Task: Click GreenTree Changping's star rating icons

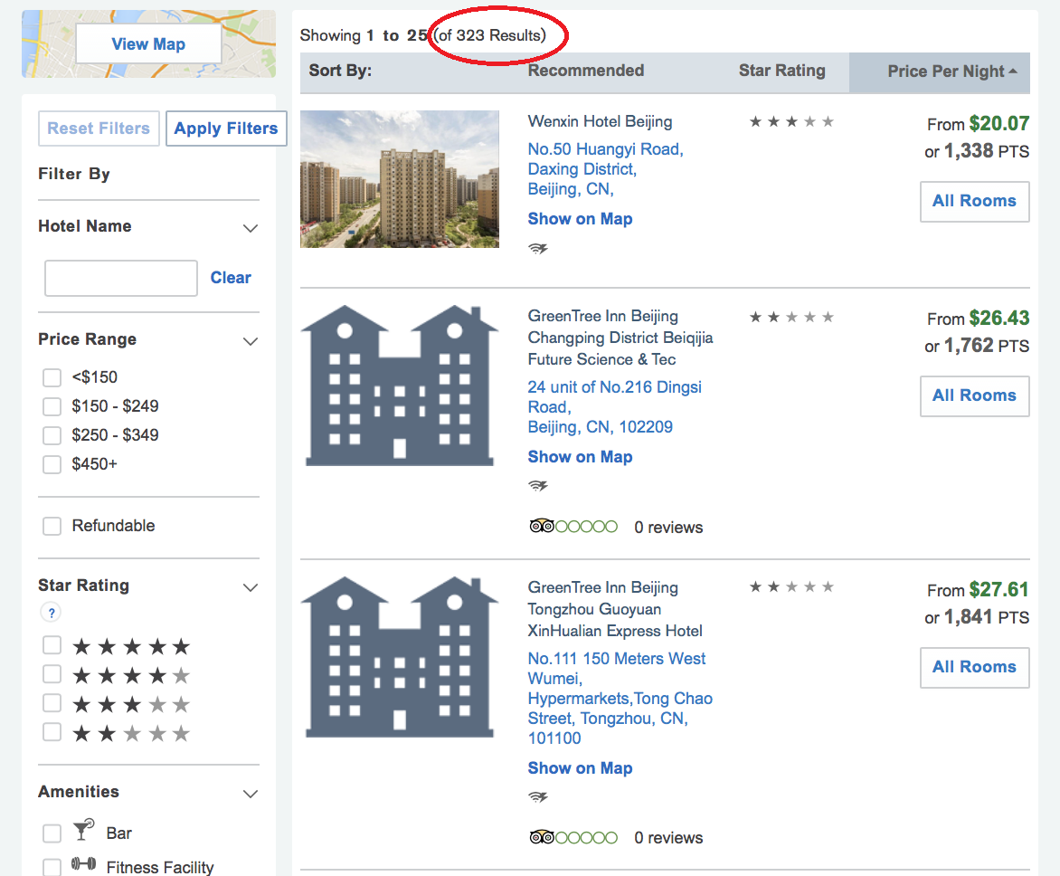Action: [x=791, y=317]
